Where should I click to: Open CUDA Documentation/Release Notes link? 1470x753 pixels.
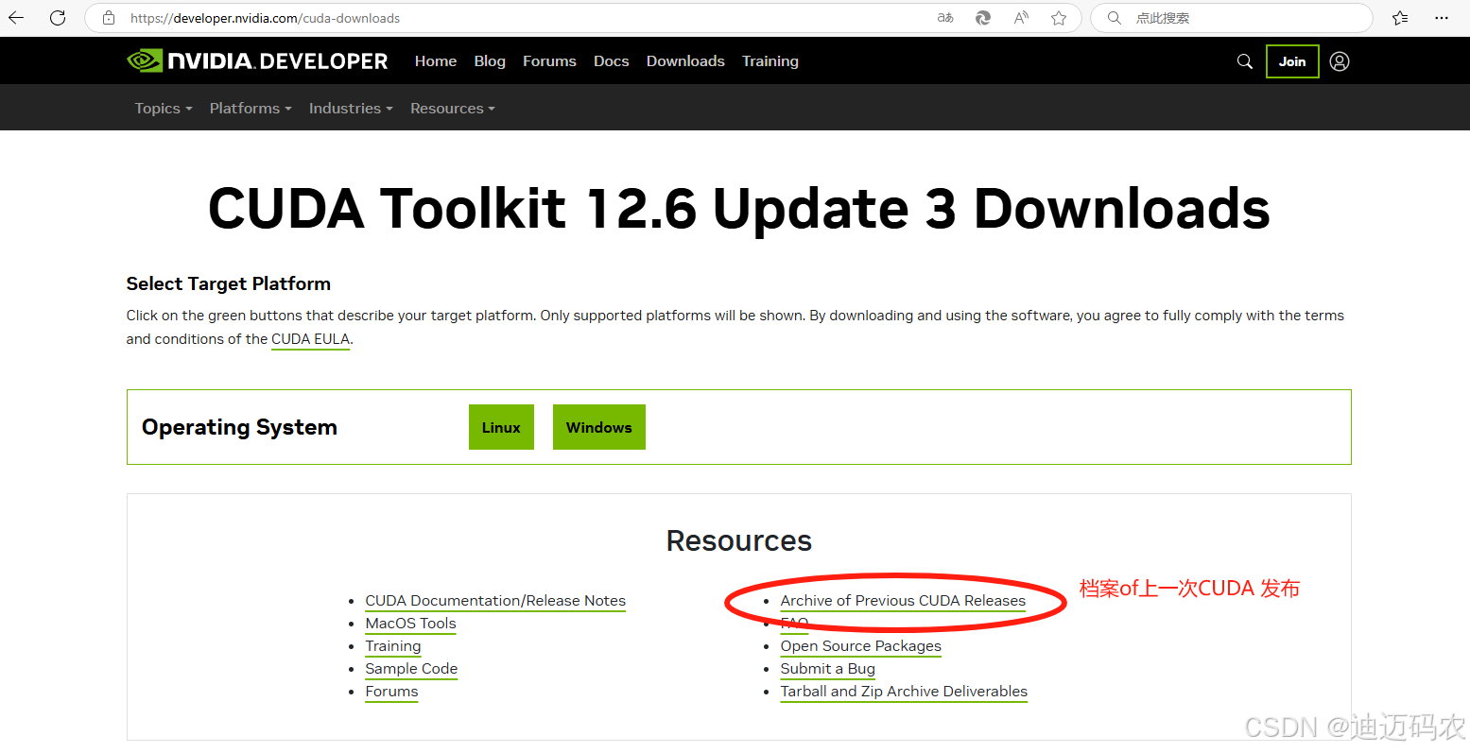click(495, 601)
